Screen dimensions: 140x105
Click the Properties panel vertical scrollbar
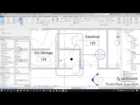[x=30, y=62]
